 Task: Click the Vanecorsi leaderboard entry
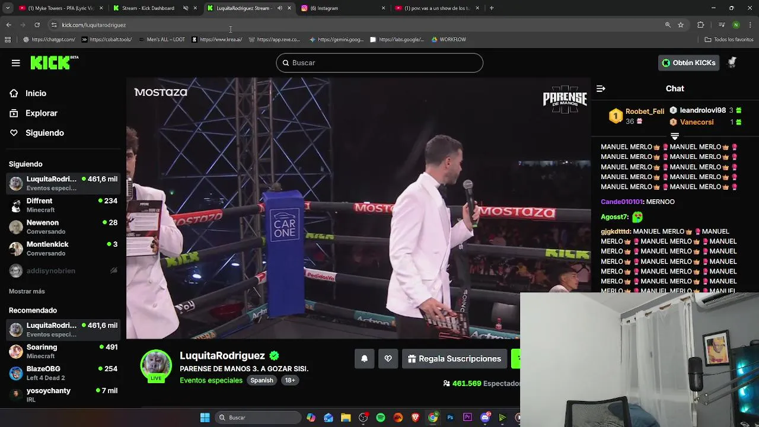coord(706,122)
